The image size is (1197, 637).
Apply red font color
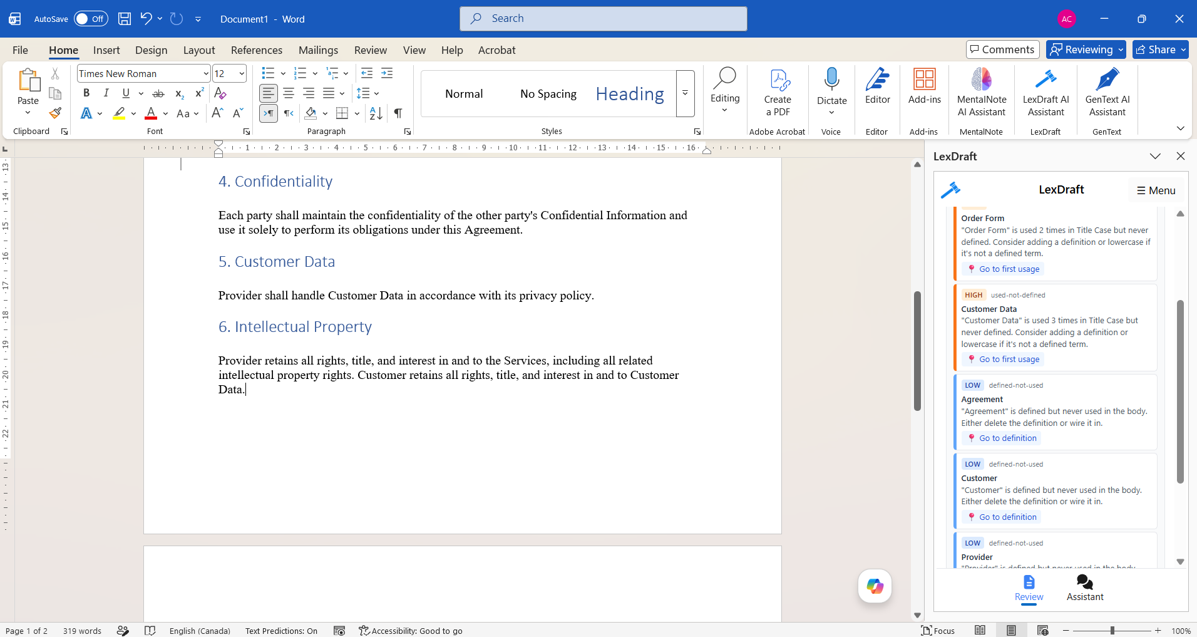(x=151, y=113)
